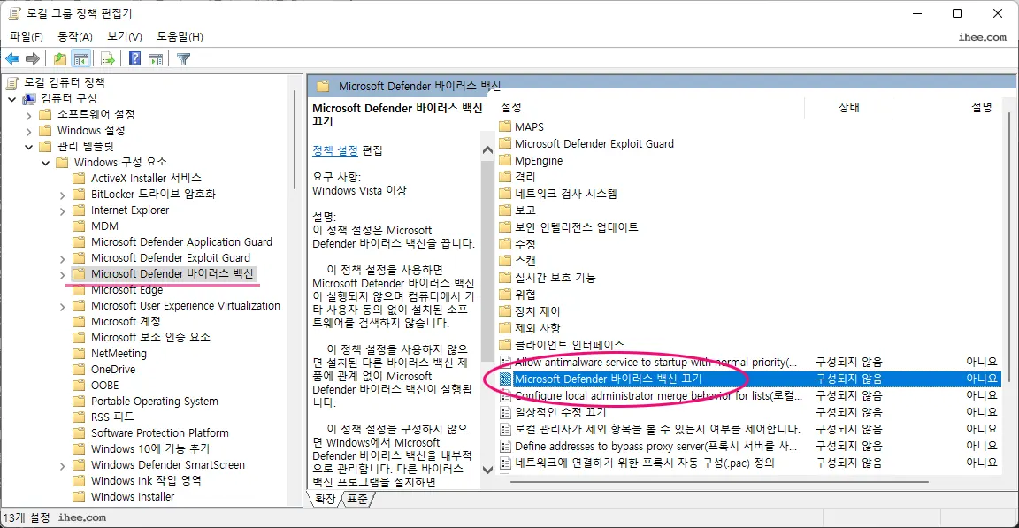Click description pane scroll down arrow
The width and height of the screenshot is (1019, 528).
(x=487, y=470)
